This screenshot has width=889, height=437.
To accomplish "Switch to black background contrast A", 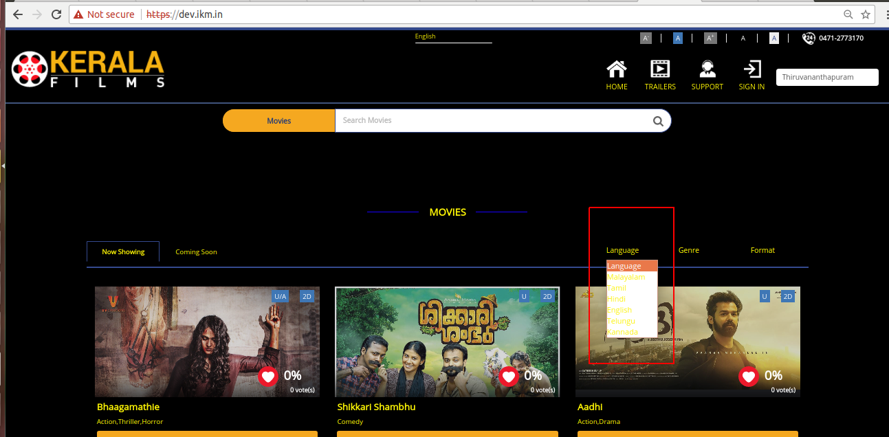I will click(x=743, y=38).
